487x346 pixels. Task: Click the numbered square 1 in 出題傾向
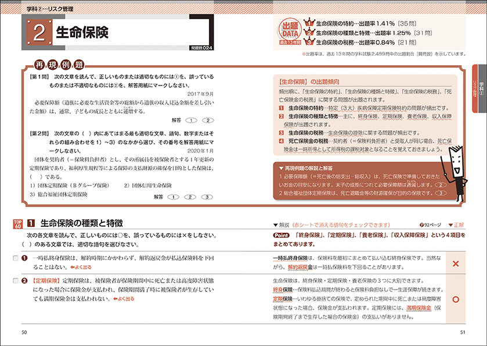click(281, 108)
